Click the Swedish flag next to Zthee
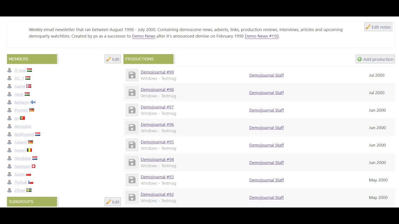The image size is (399, 224). pyautogui.click(x=29, y=190)
